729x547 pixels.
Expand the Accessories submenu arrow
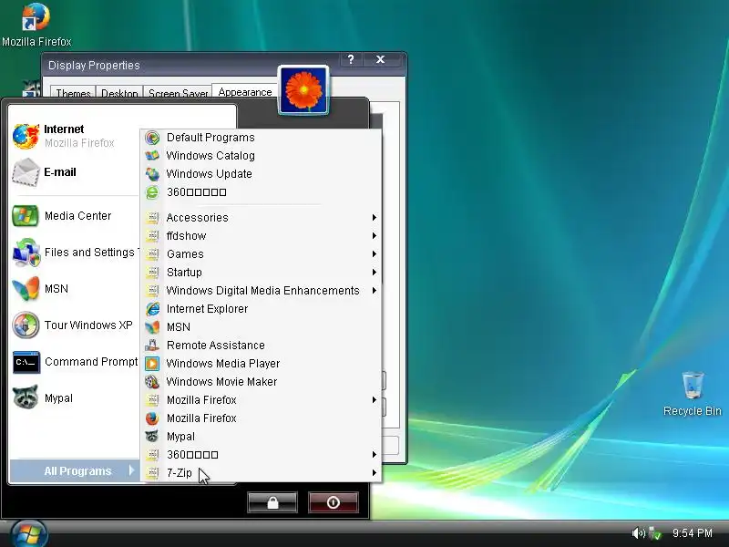click(x=374, y=218)
